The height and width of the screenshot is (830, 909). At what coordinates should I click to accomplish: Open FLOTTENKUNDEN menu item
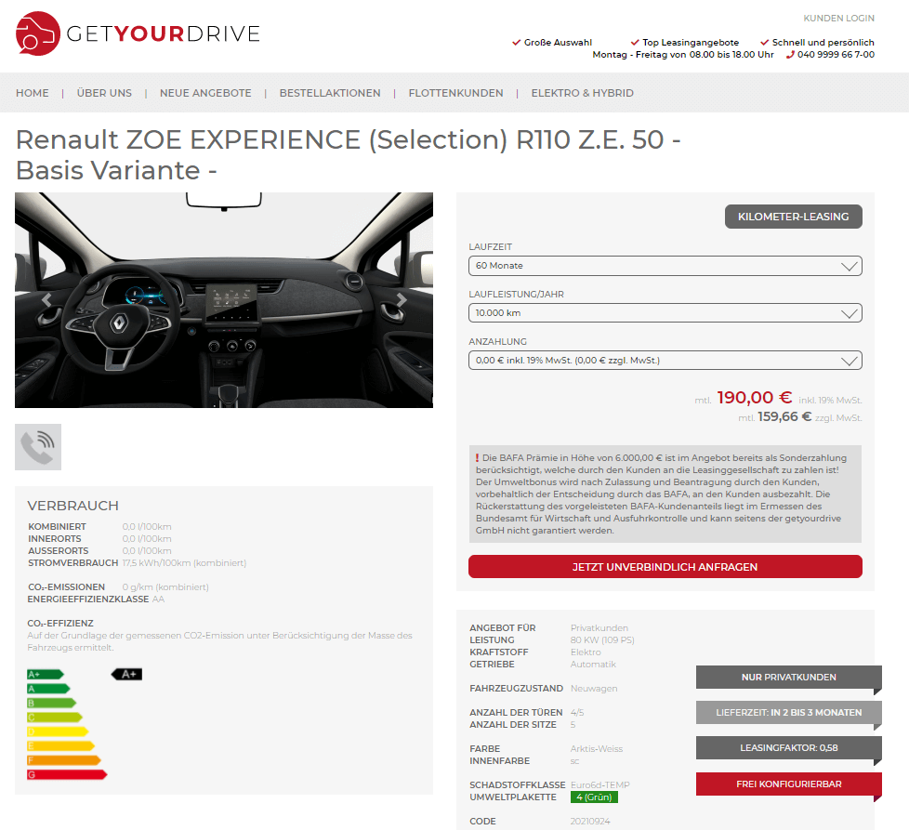(x=455, y=93)
